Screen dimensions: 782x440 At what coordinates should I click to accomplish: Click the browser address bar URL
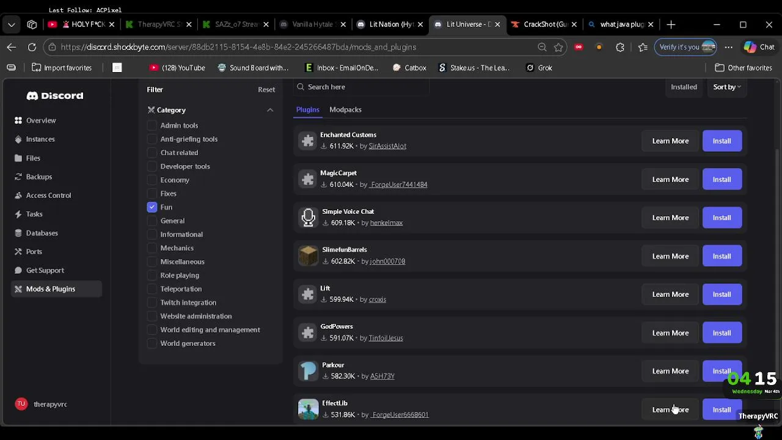(x=238, y=47)
